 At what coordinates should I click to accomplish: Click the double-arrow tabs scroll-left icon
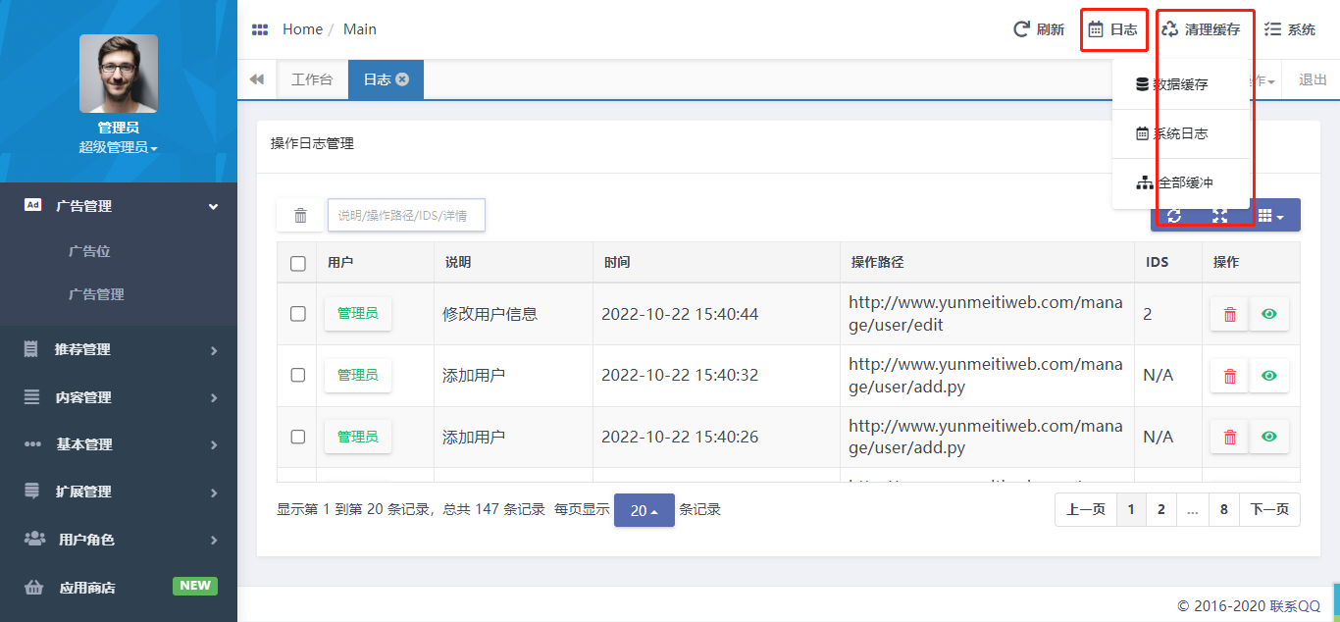point(257,79)
